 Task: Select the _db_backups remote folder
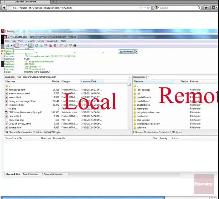144,90
